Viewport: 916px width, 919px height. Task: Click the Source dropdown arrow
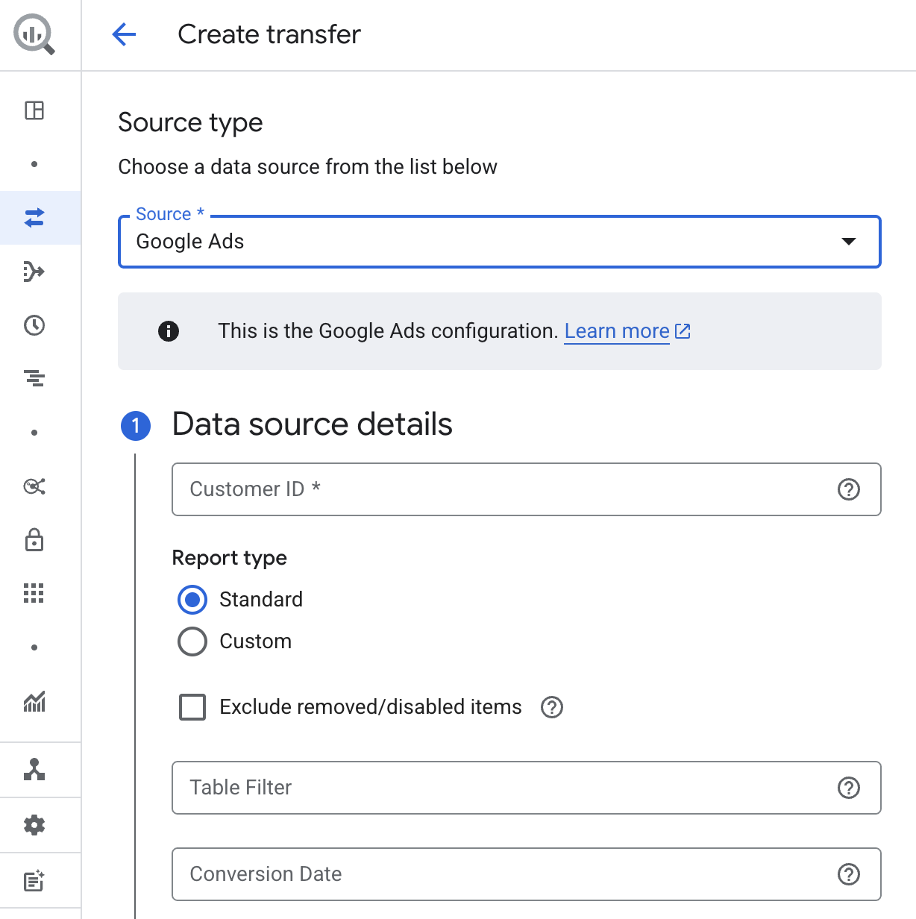[x=848, y=242]
